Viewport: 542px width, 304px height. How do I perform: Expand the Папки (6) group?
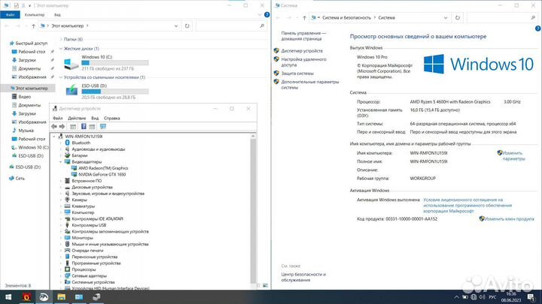61,39
